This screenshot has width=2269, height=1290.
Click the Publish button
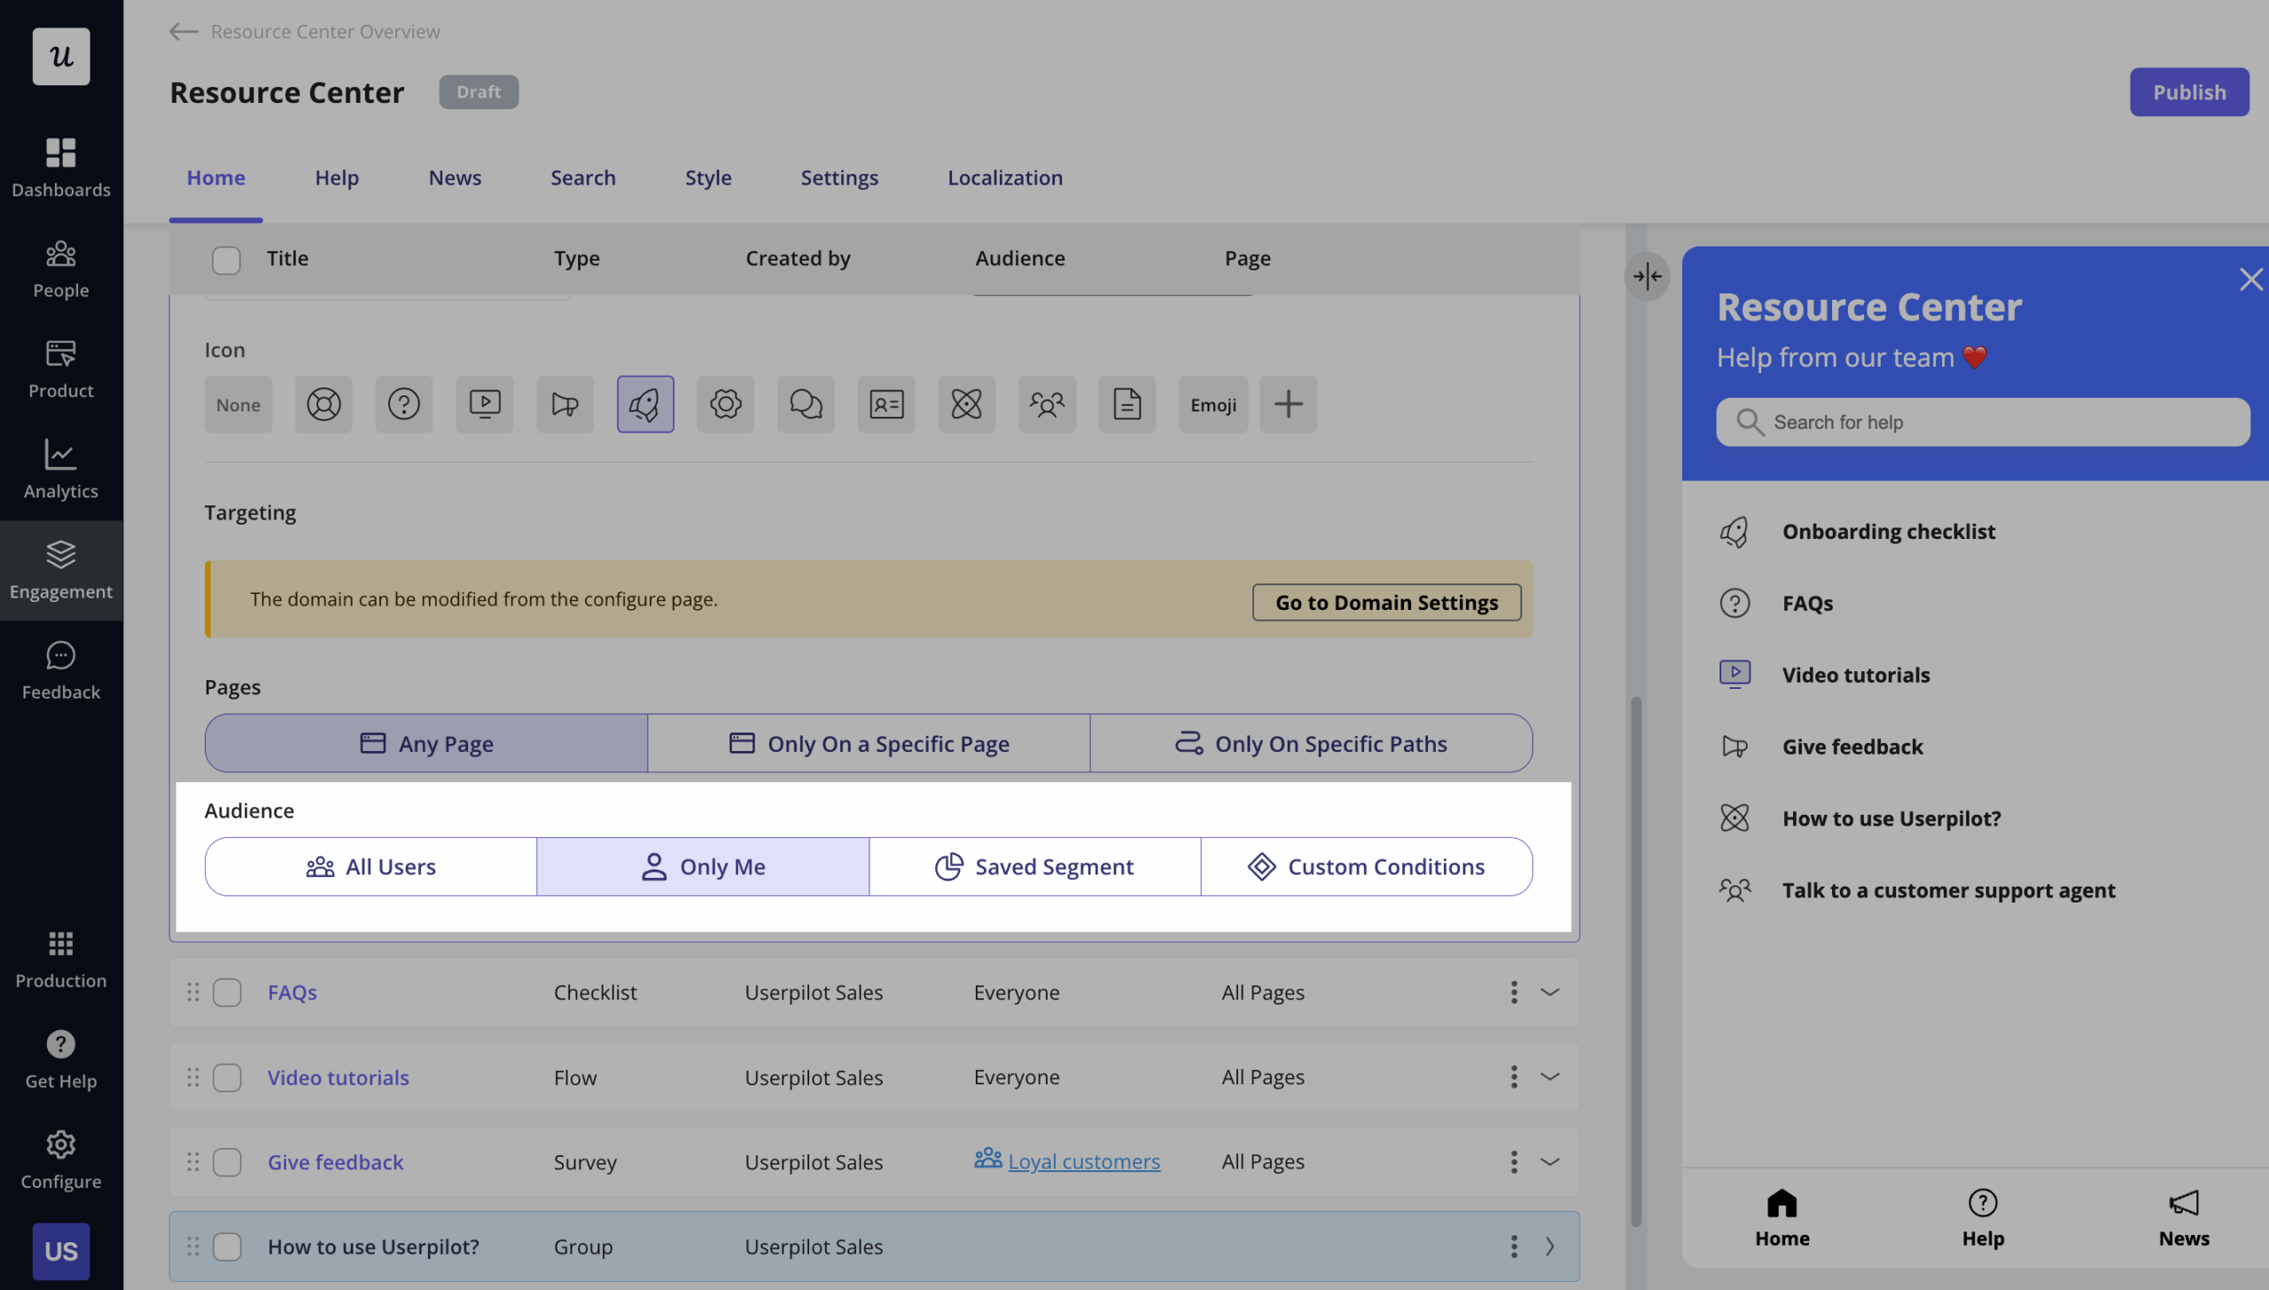click(2189, 91)
